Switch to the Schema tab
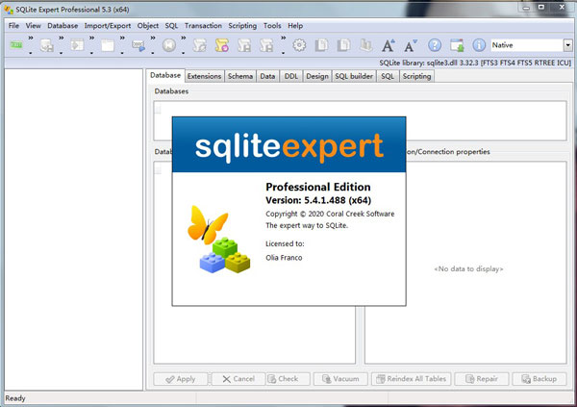 click(x=239, y=76)
